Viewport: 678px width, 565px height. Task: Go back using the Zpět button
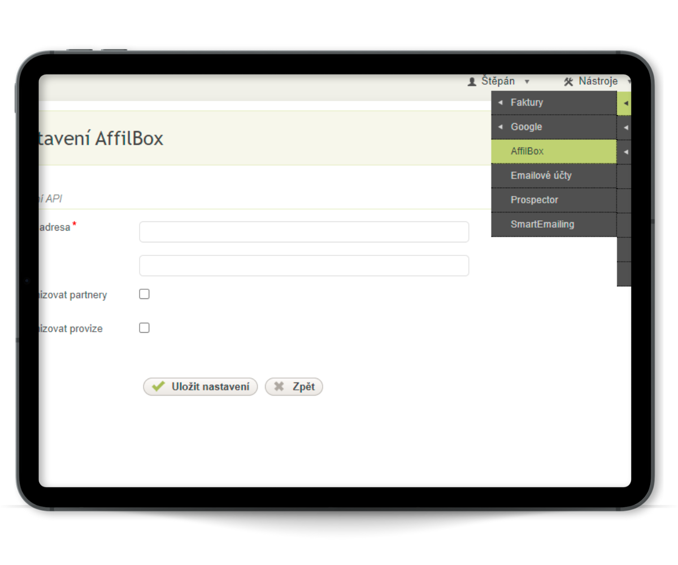coord(294,387)
